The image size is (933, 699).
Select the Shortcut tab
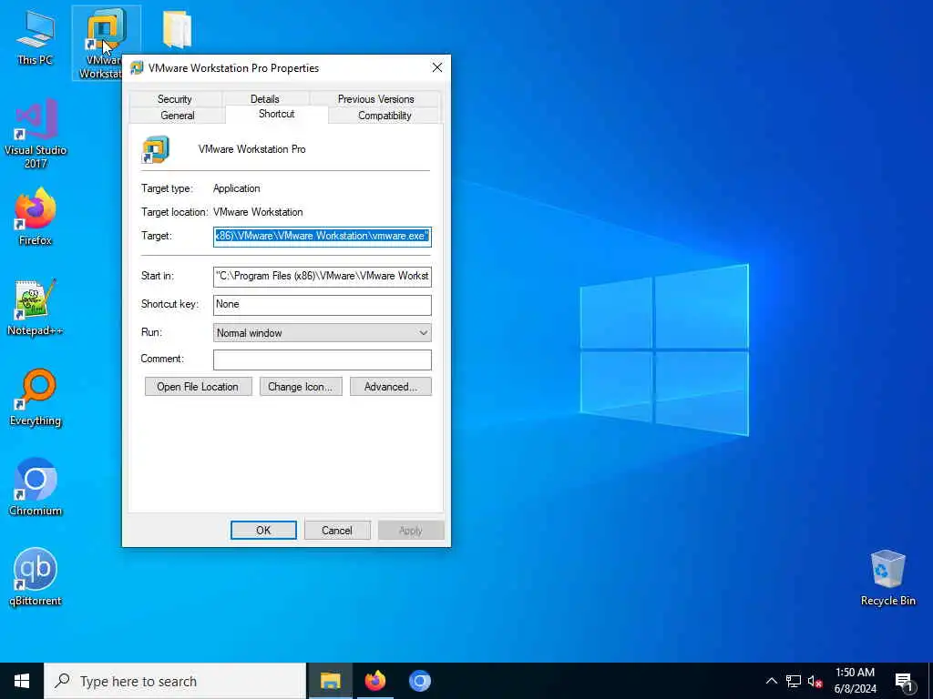(277, 114)
